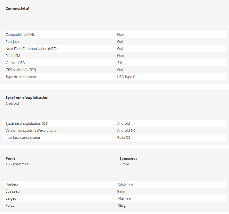Select the Radio FM row label
The image size is (229, 214).
click(x=13, y=56)
